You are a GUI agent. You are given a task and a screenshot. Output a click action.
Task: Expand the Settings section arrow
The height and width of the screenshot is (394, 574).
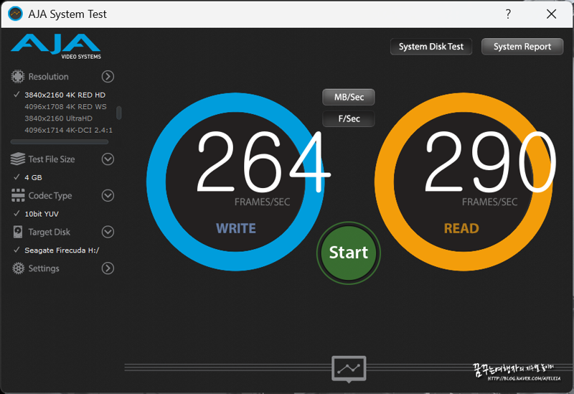108,268
